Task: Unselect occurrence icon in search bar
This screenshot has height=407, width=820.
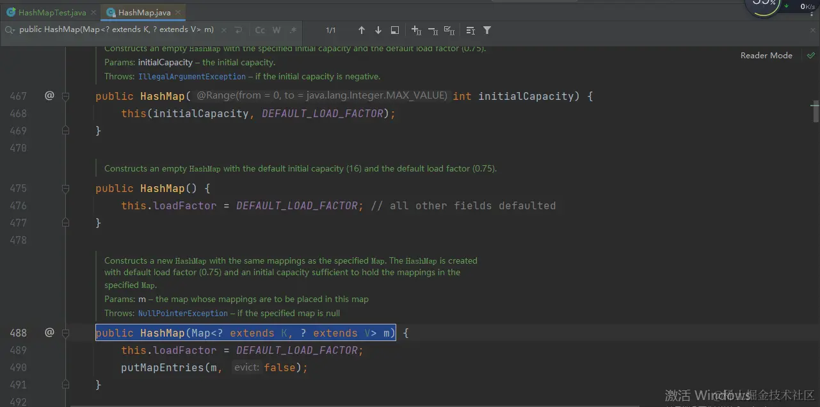Action: pyautogui.click(x=433, y=30)
